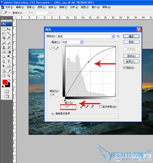This screenshot has height=163, width=153.
Task: Uncheck the 预览 preview checkbox
Action: click(124, 68)
